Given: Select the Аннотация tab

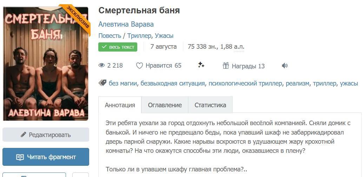Looking at the screenshot, I should [x=120, y=105].
